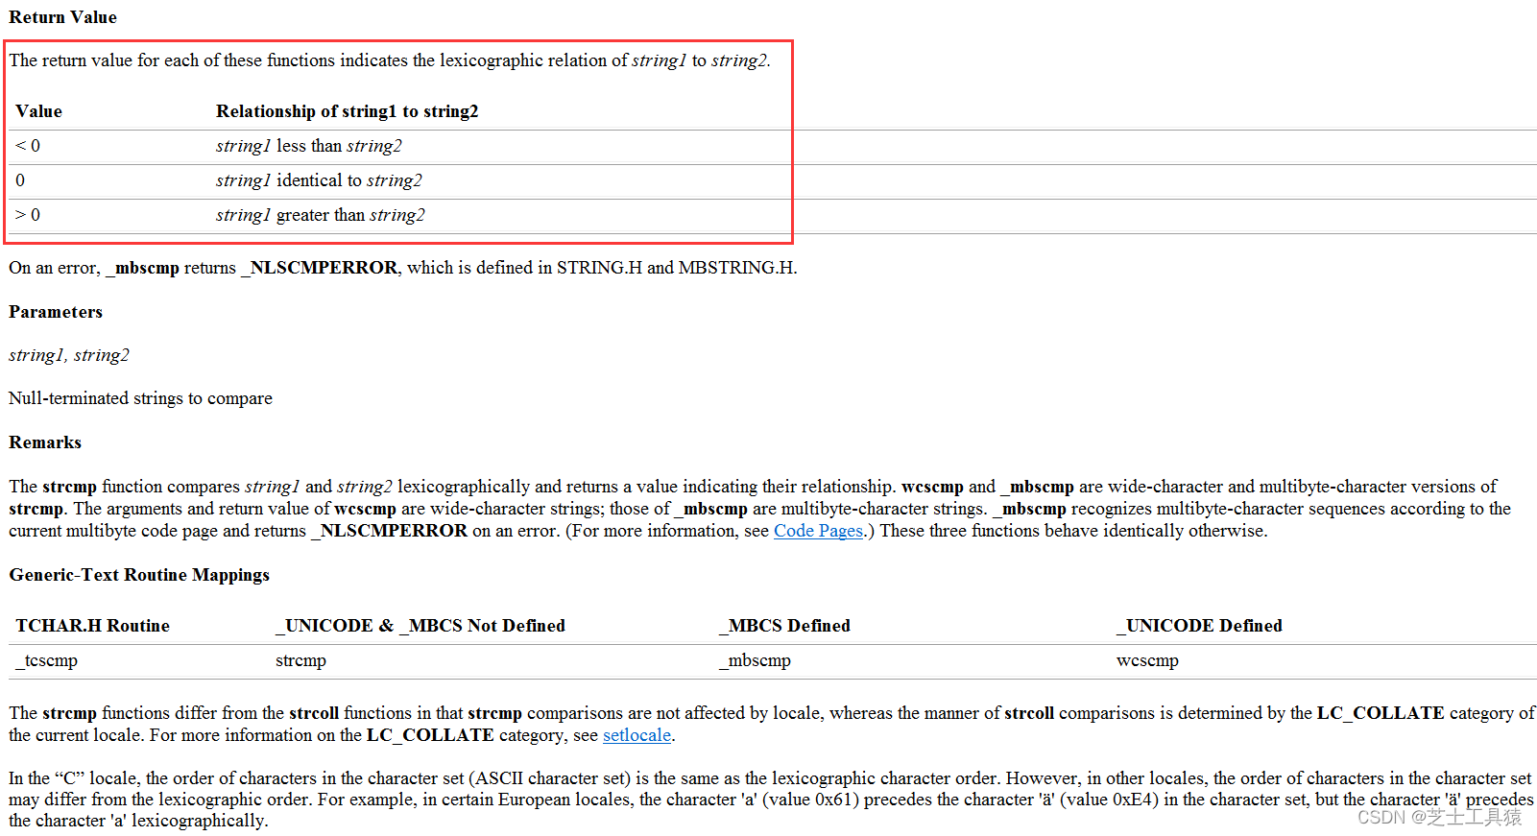Click the 'Value' column header

(x=38, y=111)
